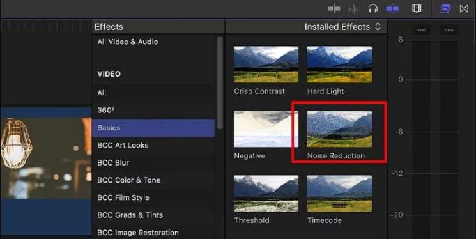
Task: Select the Crisp Contrast effect thumbnail
Action: click(266, 65)
